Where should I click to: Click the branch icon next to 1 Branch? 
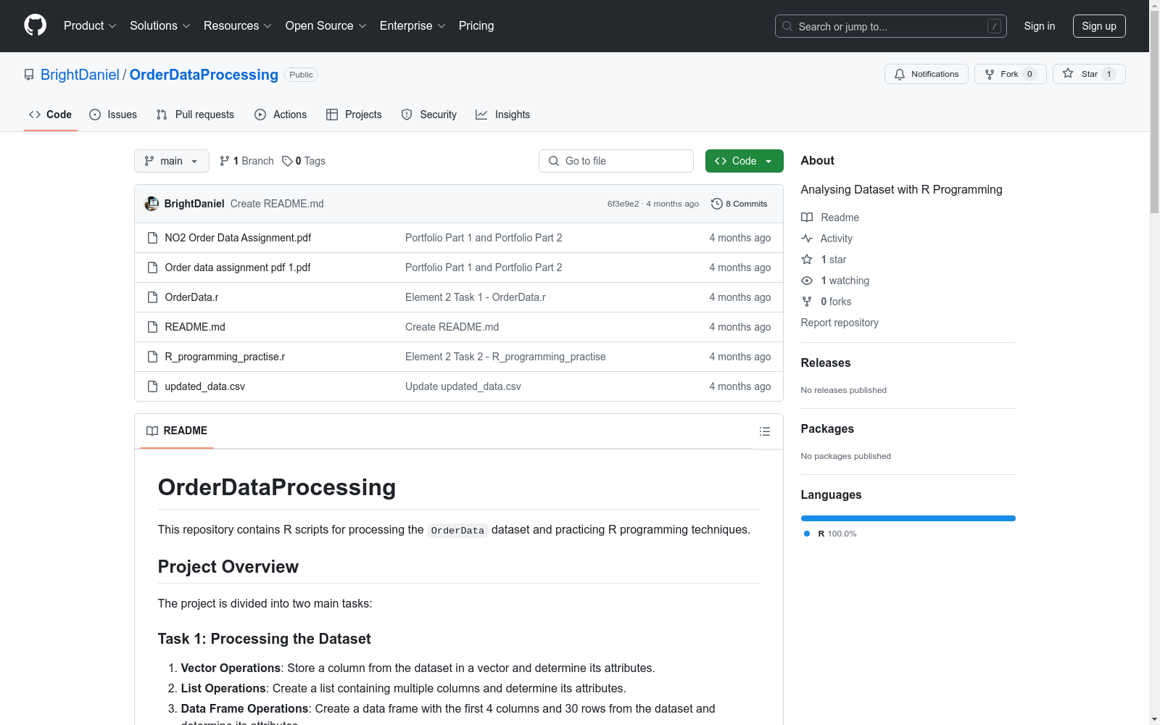click(x=225, y=161)
